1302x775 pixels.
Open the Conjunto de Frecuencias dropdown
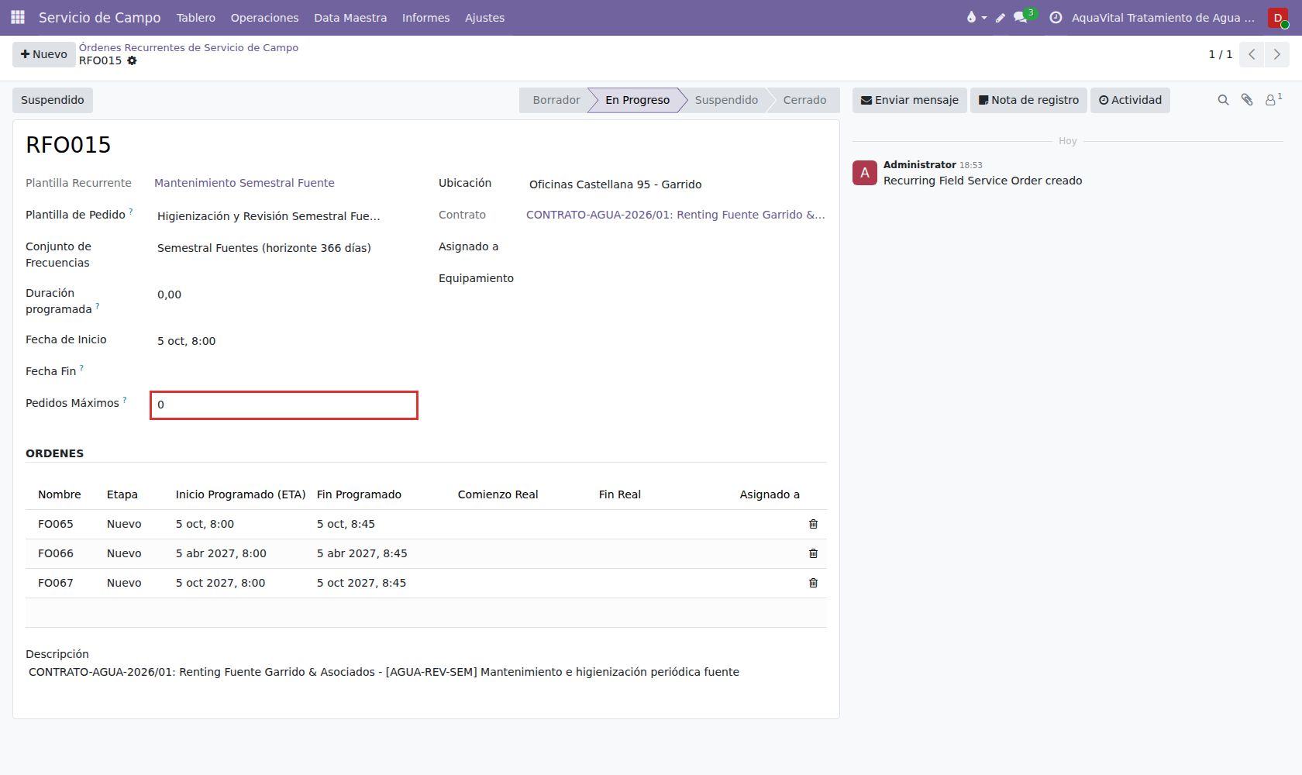(x=284, y=248)
